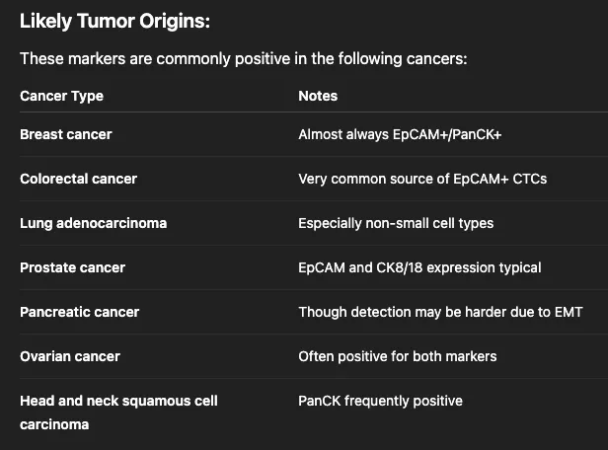Click the note "Often positive for both markers"

pos(398,356)
